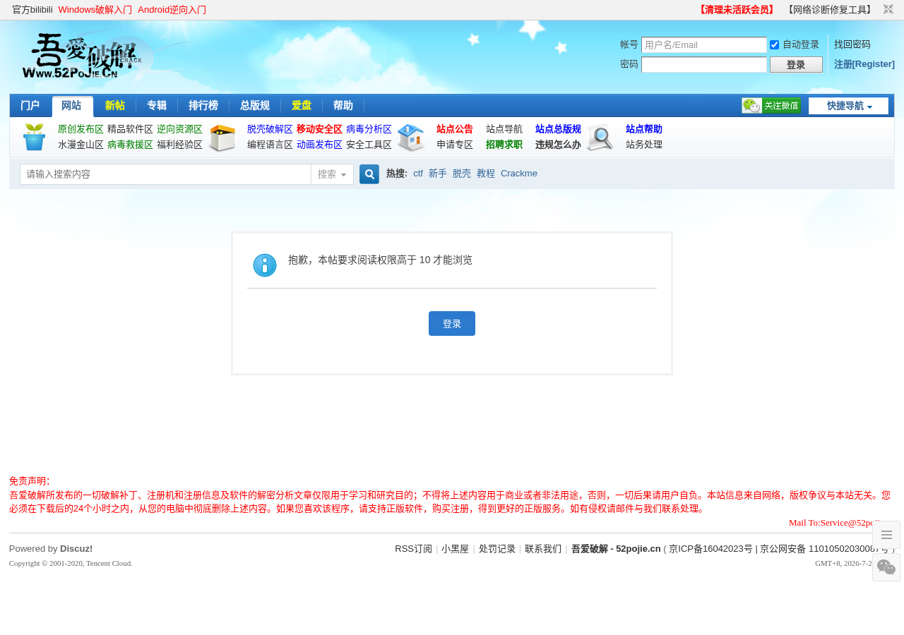
Task: Open the 站点公告 link
Action: (455, 129)
